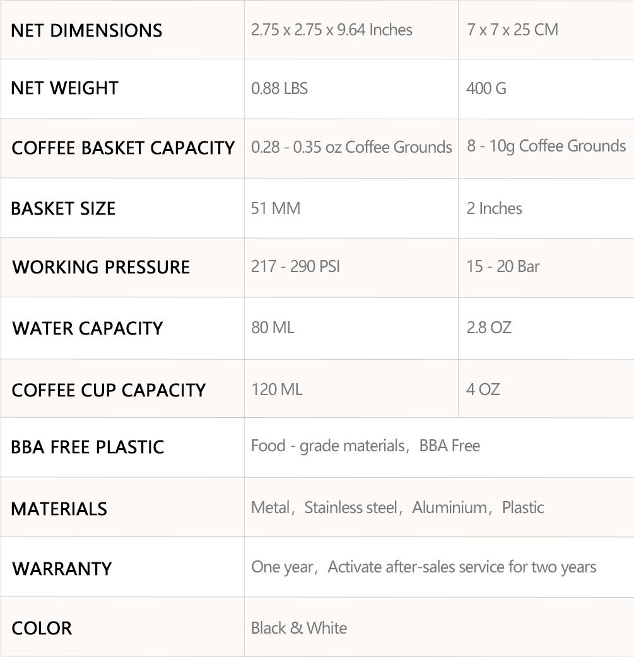The height and width of the screenshot is (657, 634).
Task: Click the 0.88 LBS value
Action: (x=279, y=88)
